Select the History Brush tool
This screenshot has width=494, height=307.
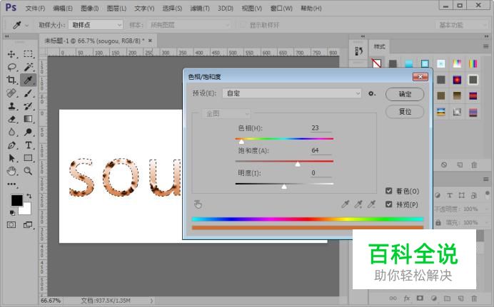28,106
